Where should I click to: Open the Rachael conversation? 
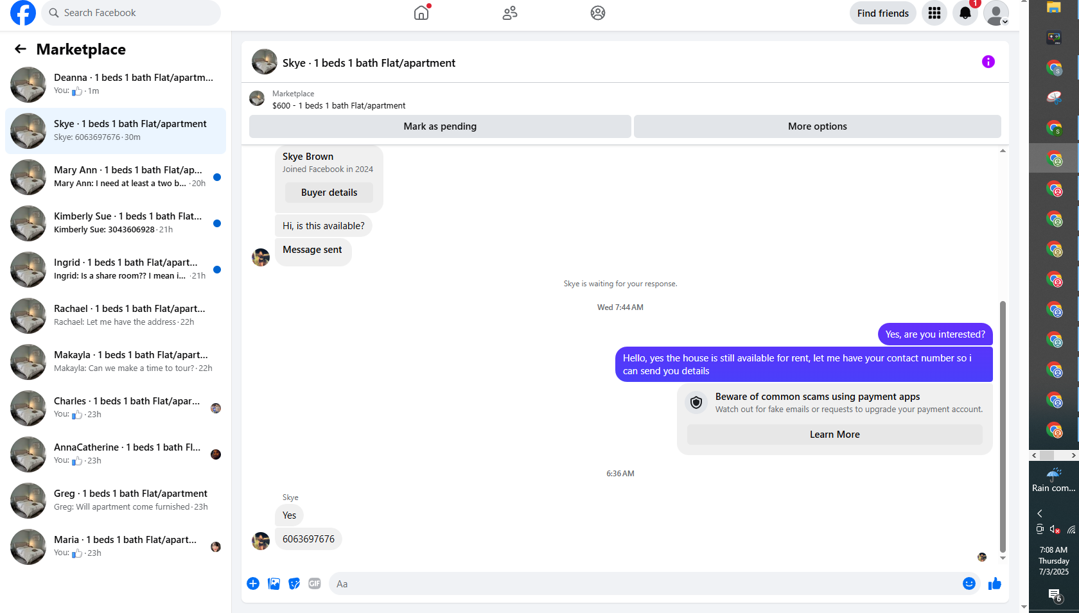click(116, 316)
